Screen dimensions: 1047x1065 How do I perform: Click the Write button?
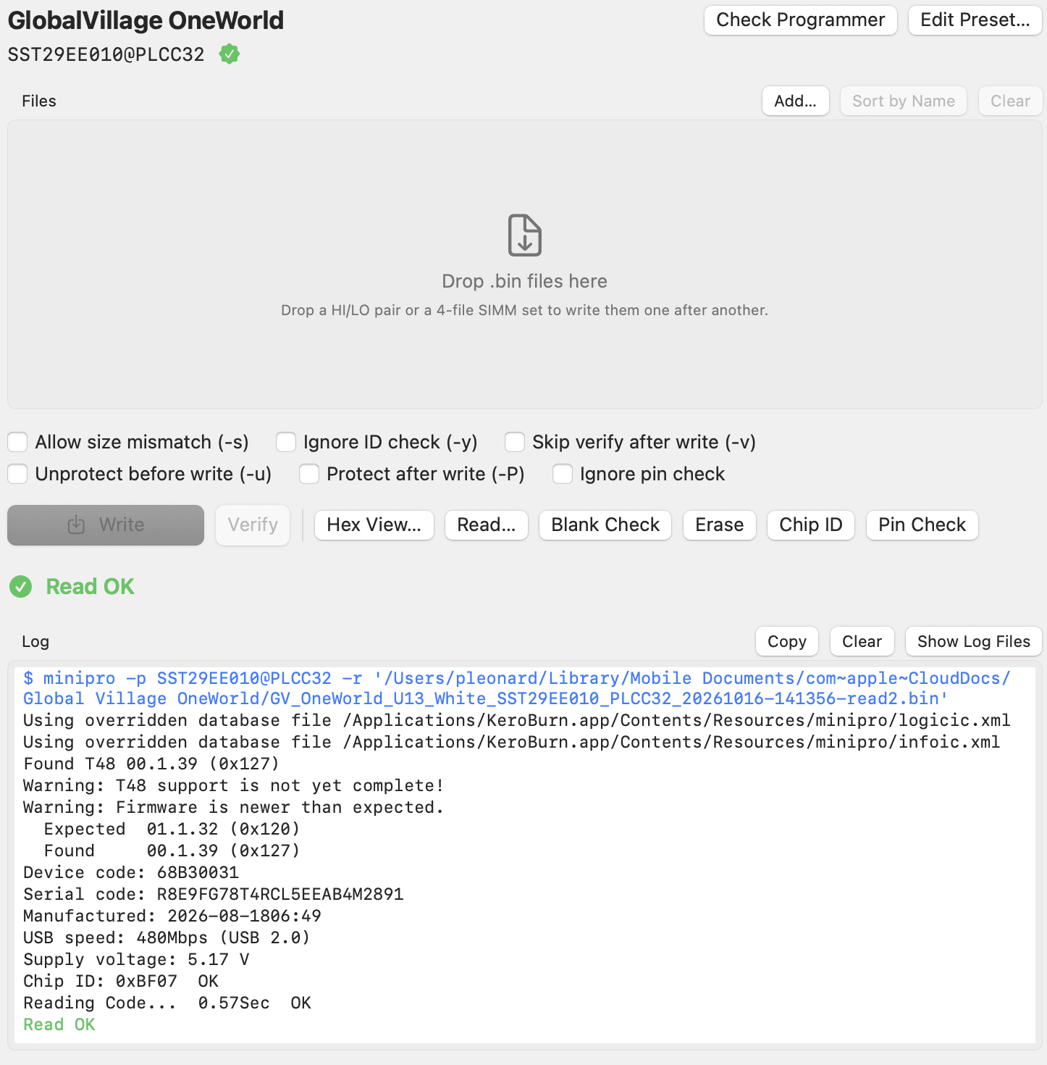point(106,525)
